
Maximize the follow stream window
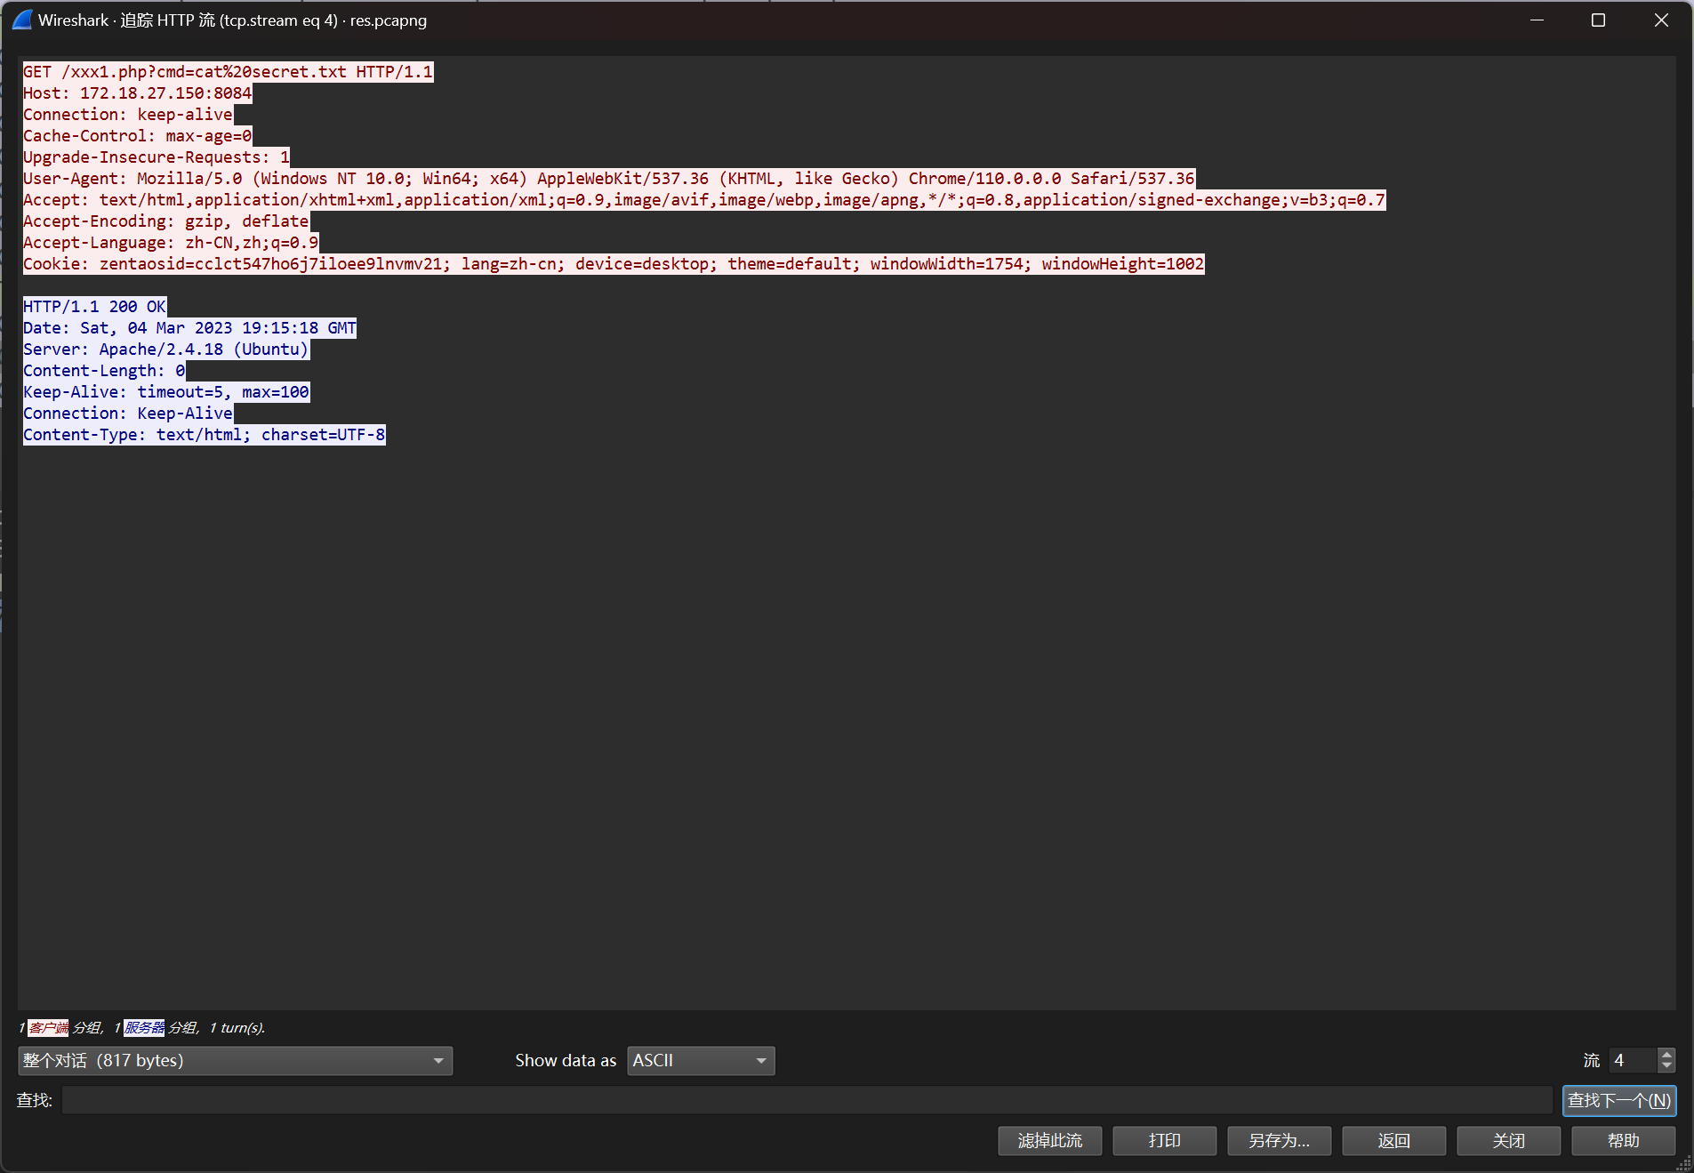(1598, 20)
